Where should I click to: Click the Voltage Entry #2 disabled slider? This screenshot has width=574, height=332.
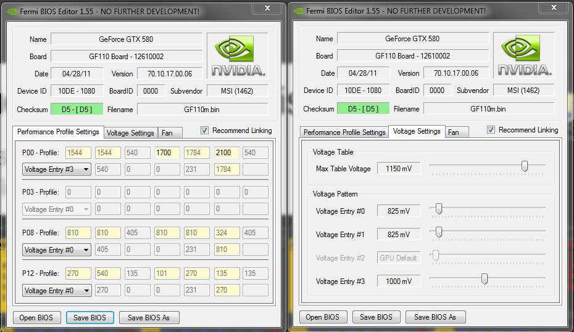[x=488, y=256]
